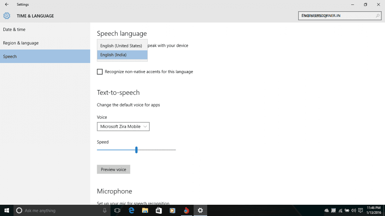Image resolution: width=385 pixels, height=216 pixels.
Task: Expand the Microsoft Zira Mobile voice dropdown
Action: 123,127
